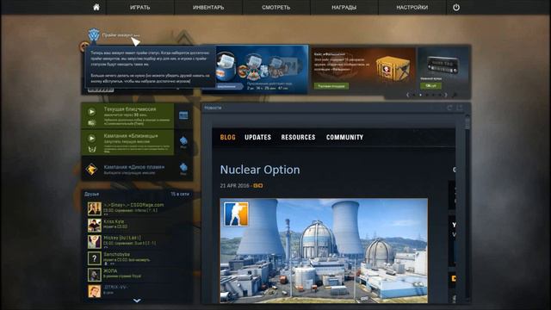Screen dimensions: 551x310
Task: Open the ИНВЕНТАРЬ menu
Action: pos(208,8)
